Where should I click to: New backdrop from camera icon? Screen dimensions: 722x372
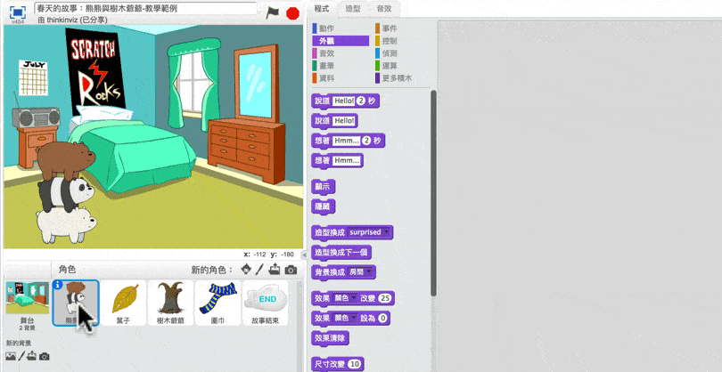[x=45, y=356]
